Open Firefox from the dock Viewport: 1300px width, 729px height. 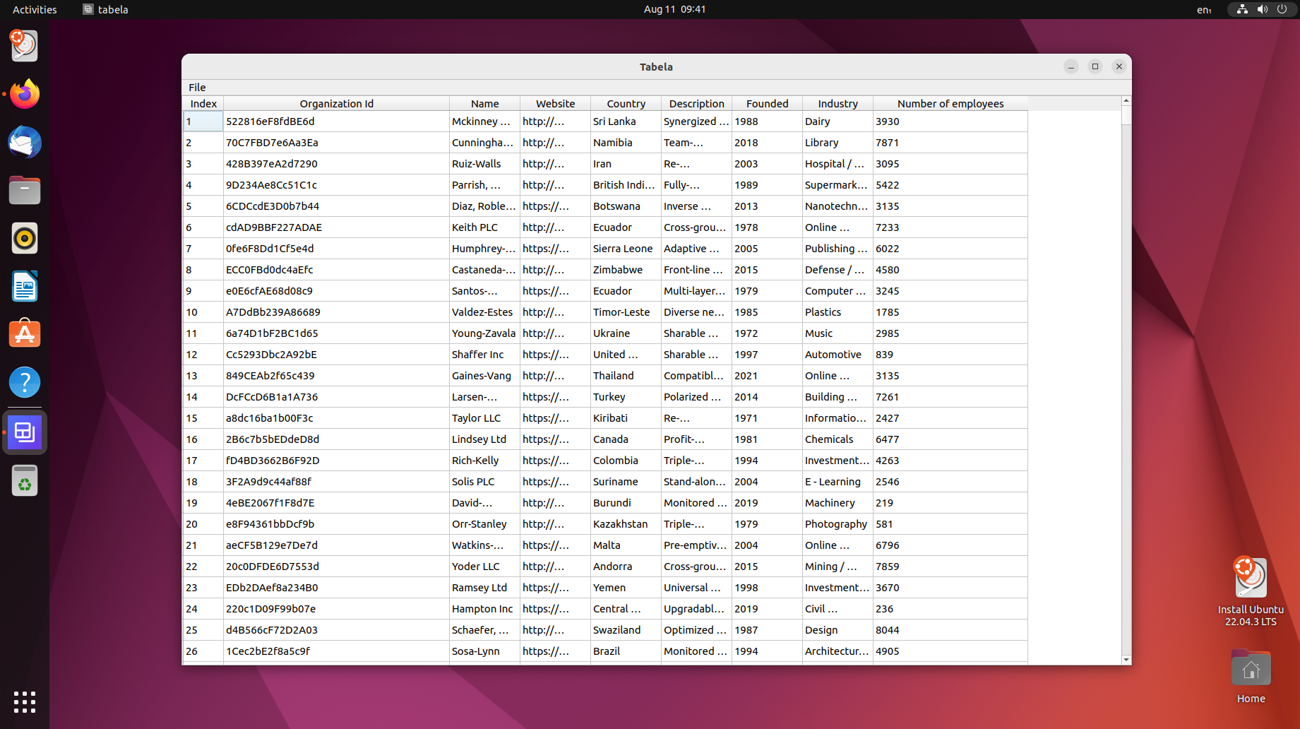tap(25, 94)
